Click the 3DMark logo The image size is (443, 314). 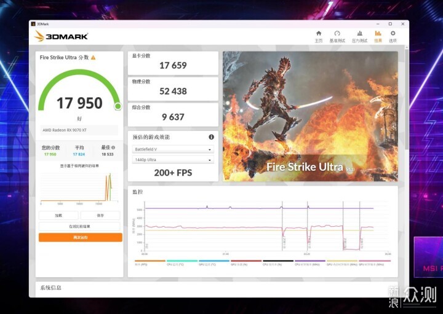click(x=61, y=36)
